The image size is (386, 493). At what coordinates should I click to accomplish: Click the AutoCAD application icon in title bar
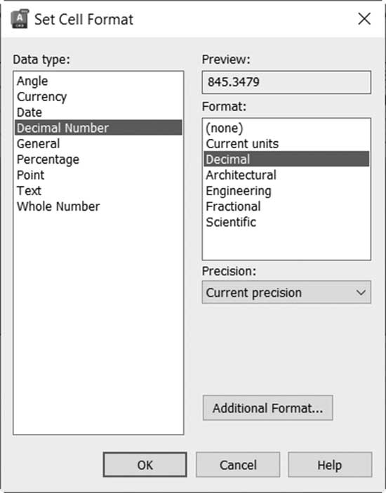tap(20, 19)
